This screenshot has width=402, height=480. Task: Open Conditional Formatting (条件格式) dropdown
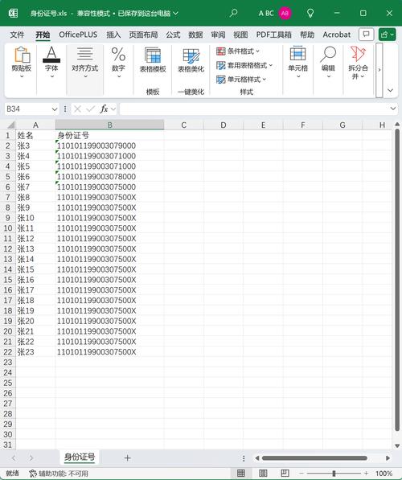[x=238, y=51]
